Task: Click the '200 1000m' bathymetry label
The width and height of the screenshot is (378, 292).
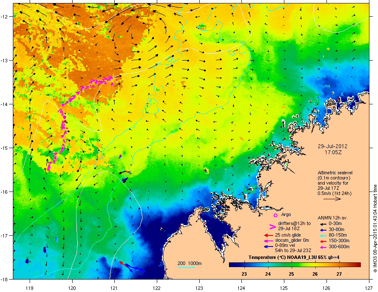Action: click(x=189, y=263)
